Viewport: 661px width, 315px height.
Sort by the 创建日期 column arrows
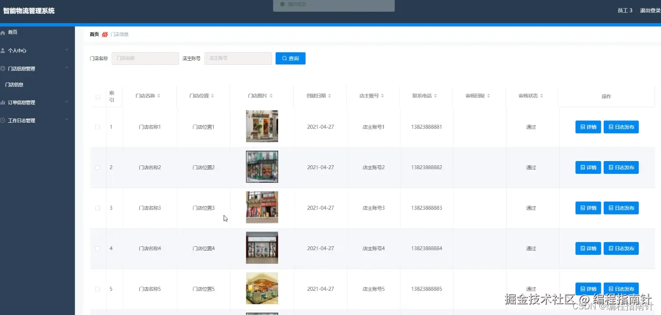329,96
